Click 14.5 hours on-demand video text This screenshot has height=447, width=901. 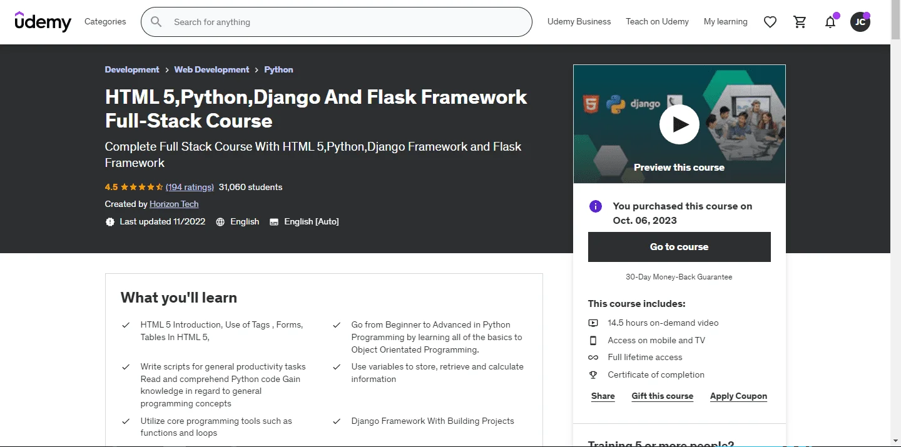663,323
